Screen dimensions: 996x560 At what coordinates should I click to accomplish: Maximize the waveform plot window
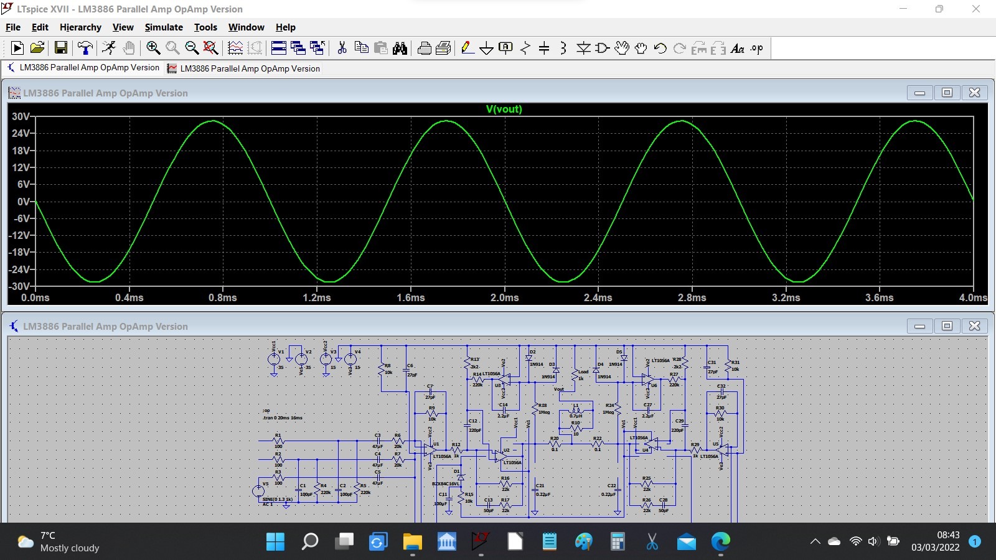[947, 93]
